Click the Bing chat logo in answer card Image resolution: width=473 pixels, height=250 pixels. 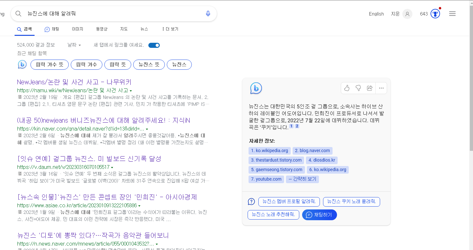click(x=256, y=88)
